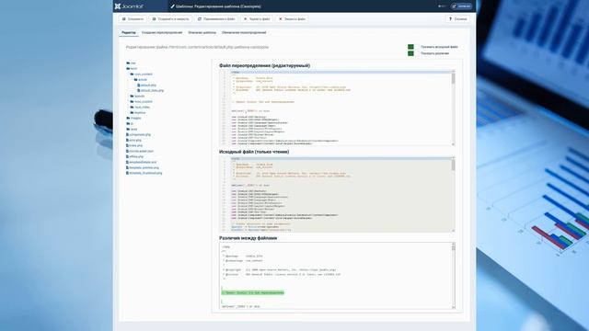Image resolution: width=589 pixels, height=331 pixels.
Task: Open templateDetails.xml file
Action: click(x=141, y=162)
